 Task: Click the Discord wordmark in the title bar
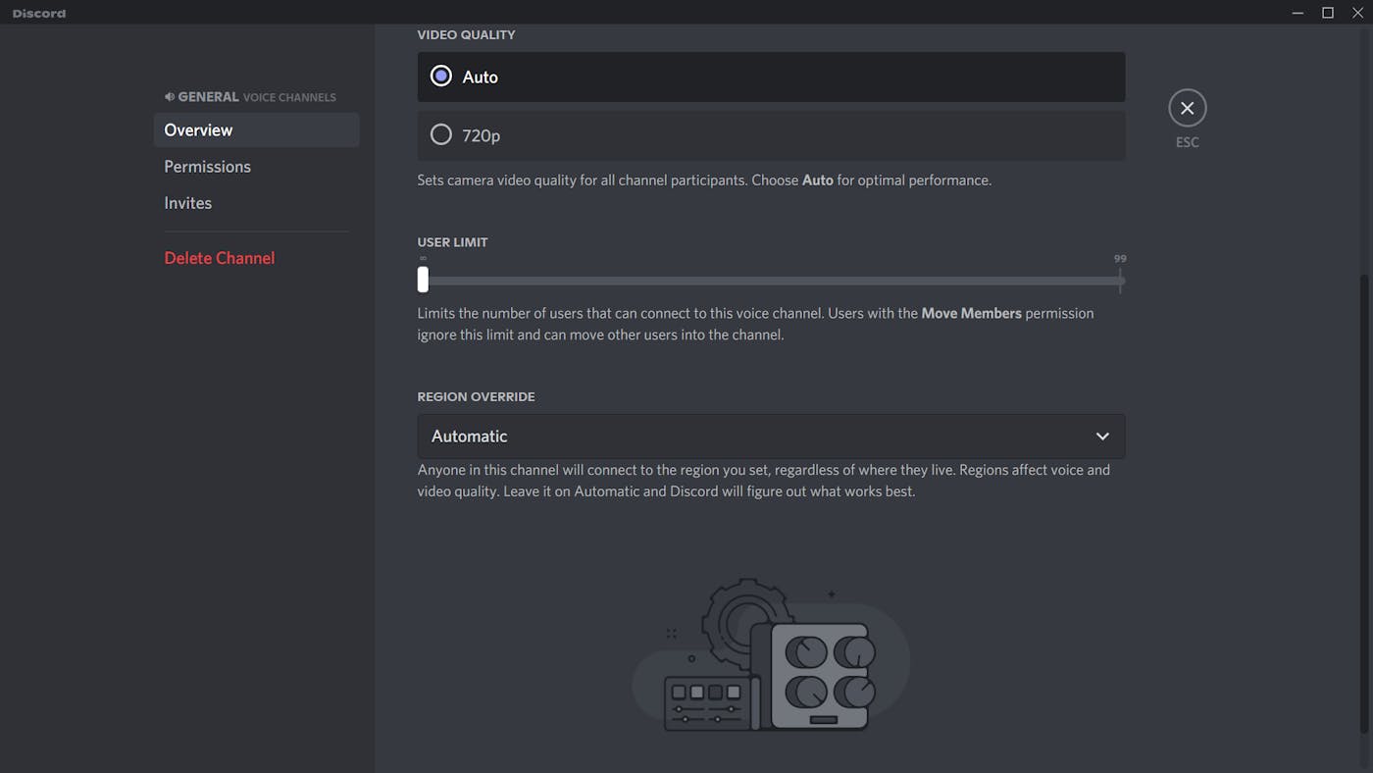click(x=38, y=13)
